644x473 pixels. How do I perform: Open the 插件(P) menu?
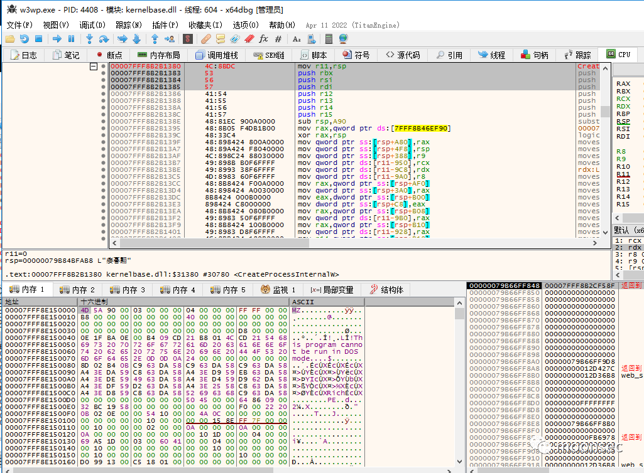coord(165,25)
